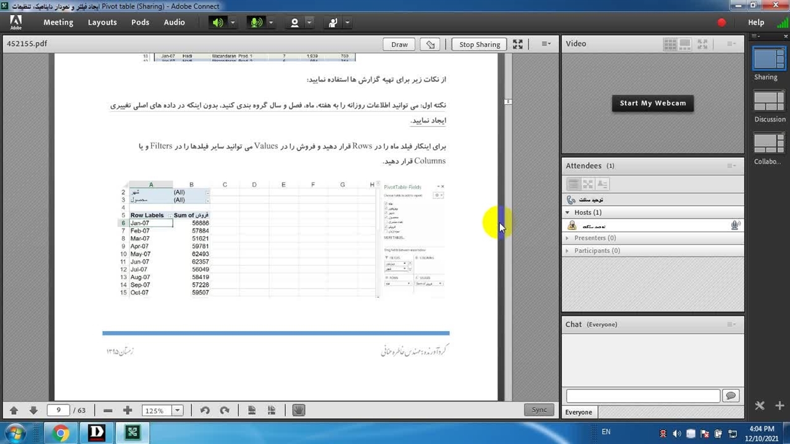This screenshot has width=790, height=444.
Task: Click the raise hand status icon
Action: click(333, 22)
